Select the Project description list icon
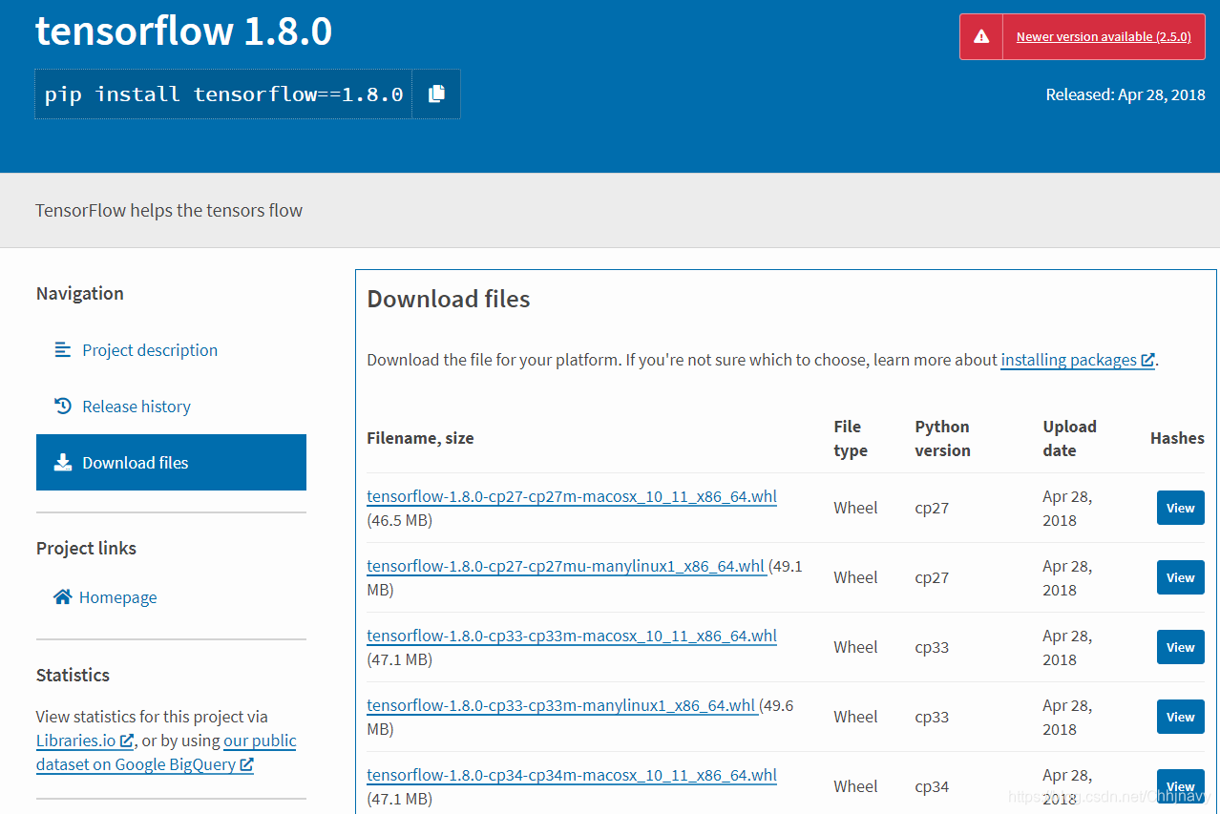The width and height of the screenshot is (1220, 814). tap(62, 349)
